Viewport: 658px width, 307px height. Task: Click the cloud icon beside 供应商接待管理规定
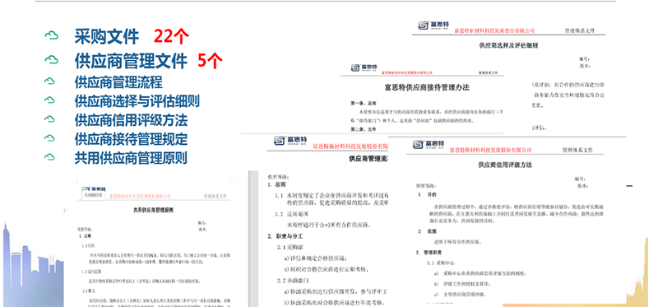49,138
